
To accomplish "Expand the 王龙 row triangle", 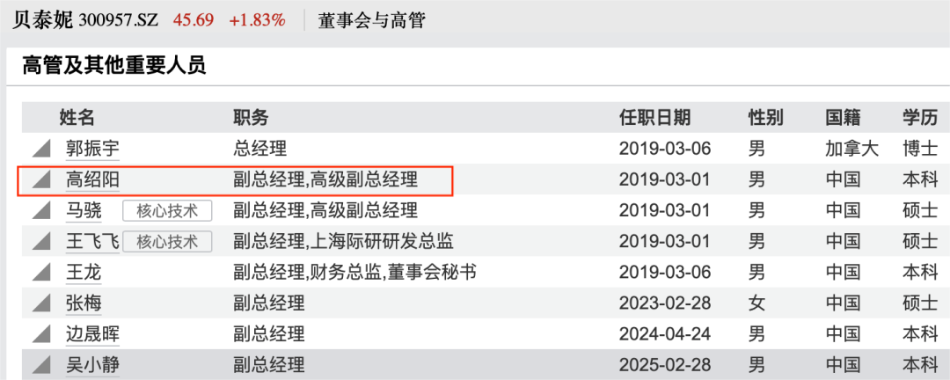I will click(x=41, y=272).
